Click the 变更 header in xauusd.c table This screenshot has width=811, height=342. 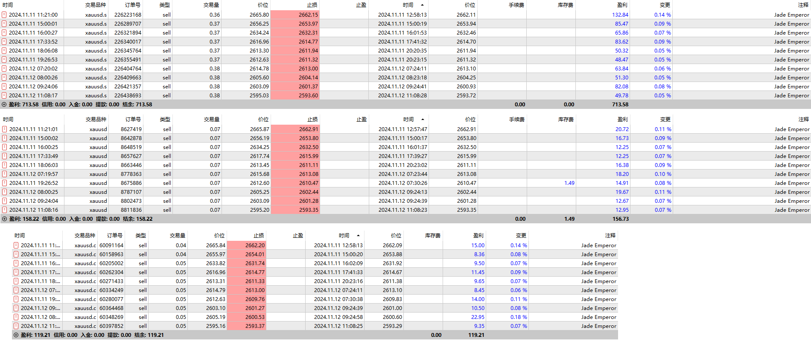point(521,236)
